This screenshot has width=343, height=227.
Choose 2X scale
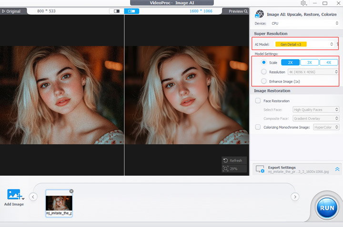click(290, 62)
